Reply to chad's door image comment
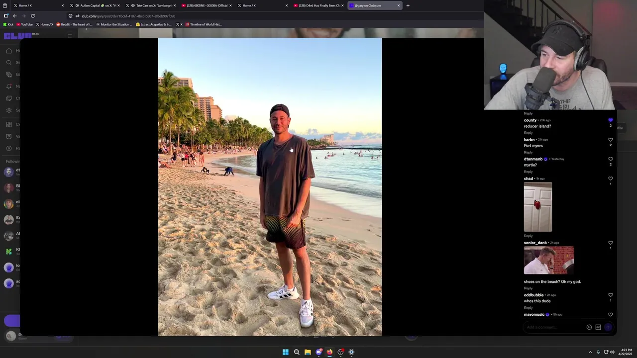Viewport: 637px width, 358px height. pyautogui.click(x=528, y=236)
